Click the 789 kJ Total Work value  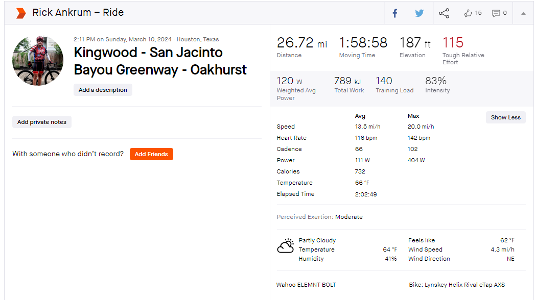point(347,81)
